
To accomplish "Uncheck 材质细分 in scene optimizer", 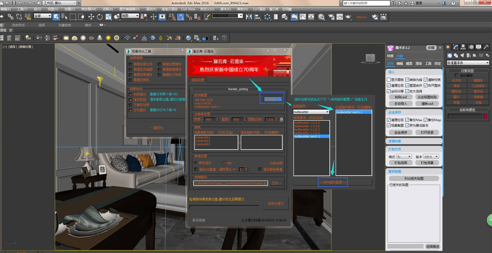I will click(130, 94).
